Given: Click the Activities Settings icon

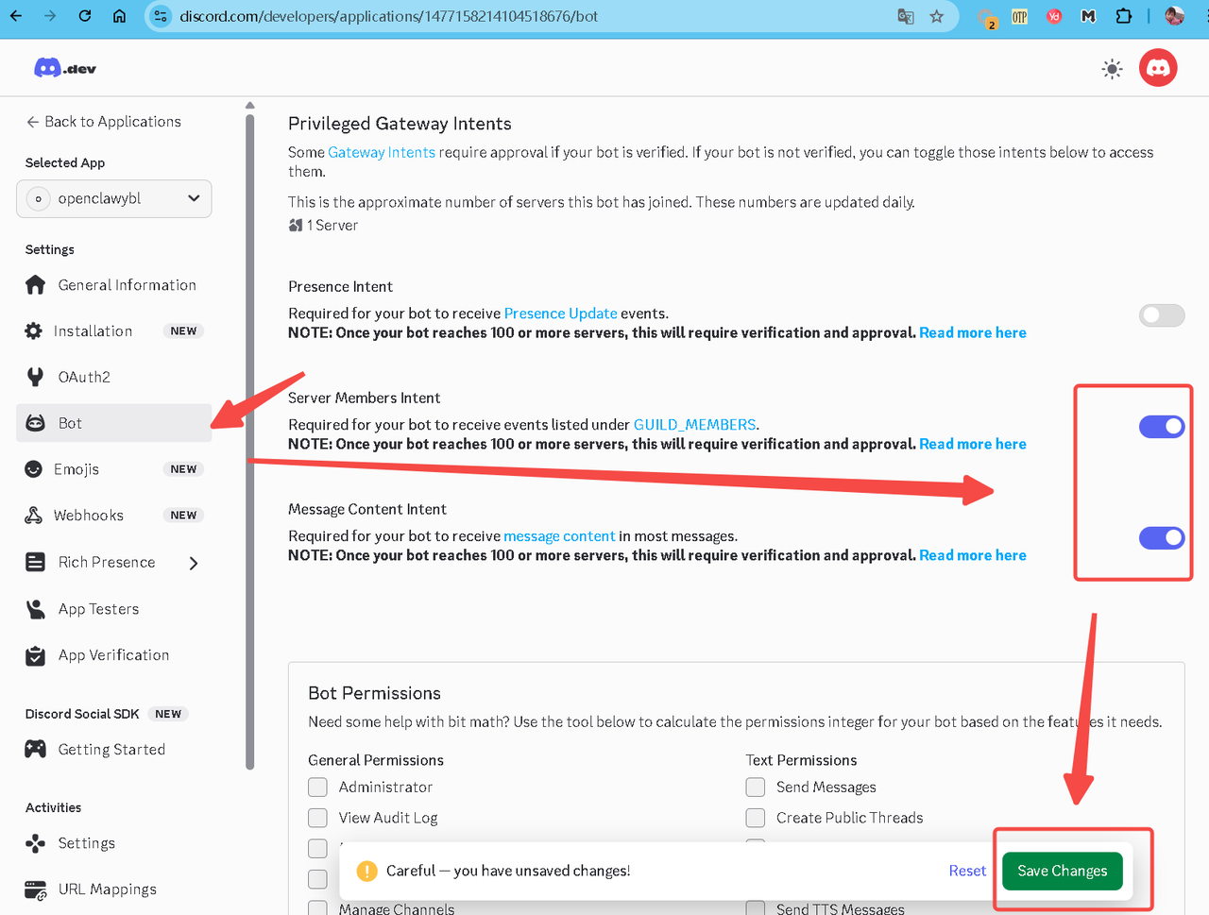Looking at the screenshot, I should tap(36, 843).
